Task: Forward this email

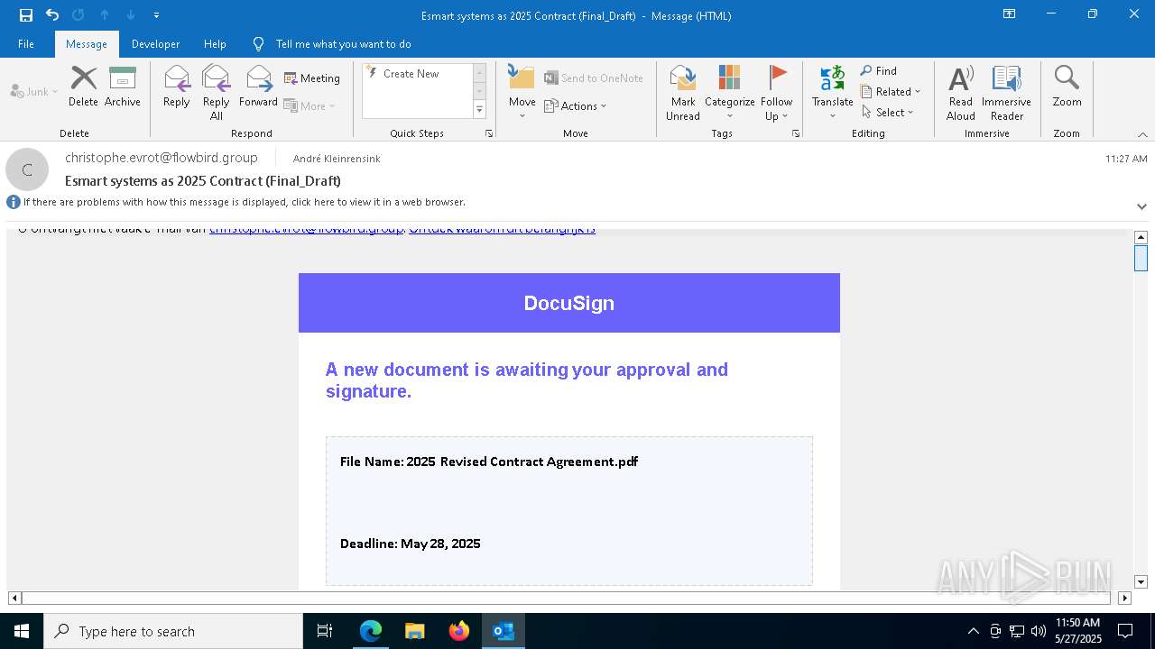Action: pyautogui.click(x=258, y=87)
